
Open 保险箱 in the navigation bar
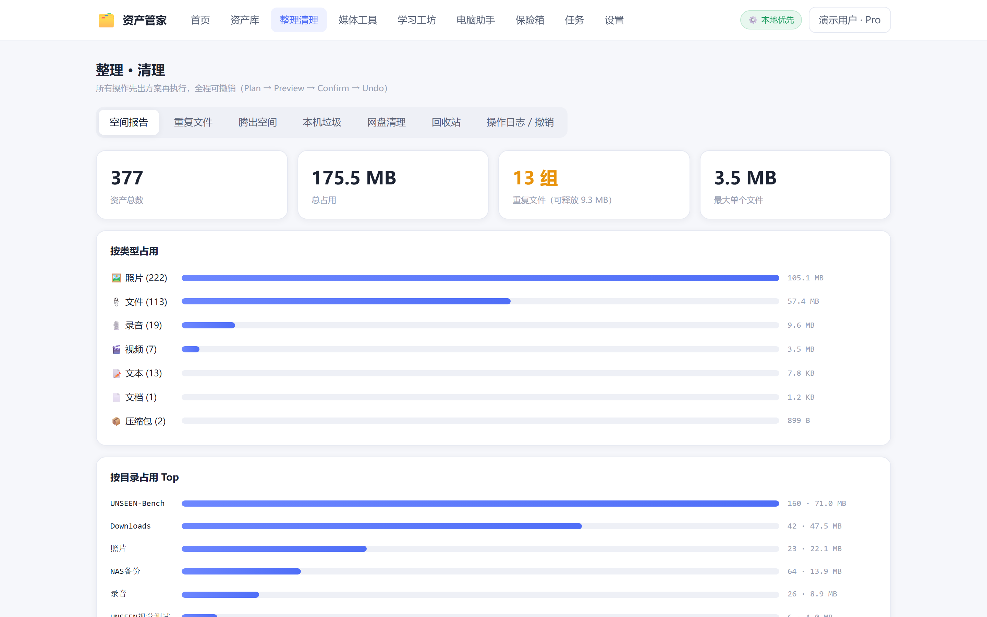pyautogui.click(x=530, y=20)
